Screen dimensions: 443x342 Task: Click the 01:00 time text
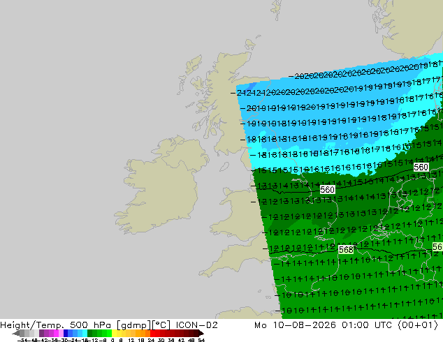click(x=355, y=325)
